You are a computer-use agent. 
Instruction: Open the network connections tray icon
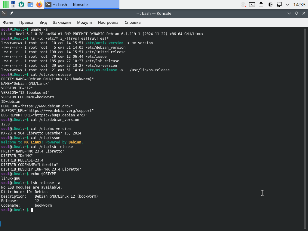click(279, 5)
